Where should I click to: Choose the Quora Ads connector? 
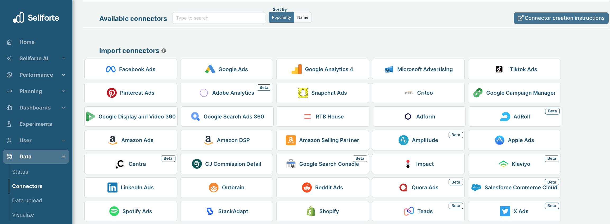[x=418, y=188]
